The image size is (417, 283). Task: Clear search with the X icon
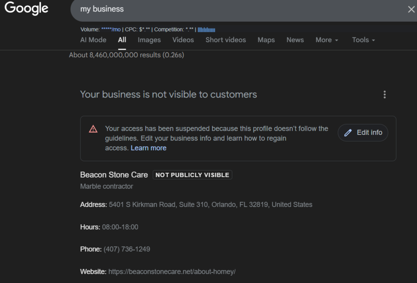411,9
